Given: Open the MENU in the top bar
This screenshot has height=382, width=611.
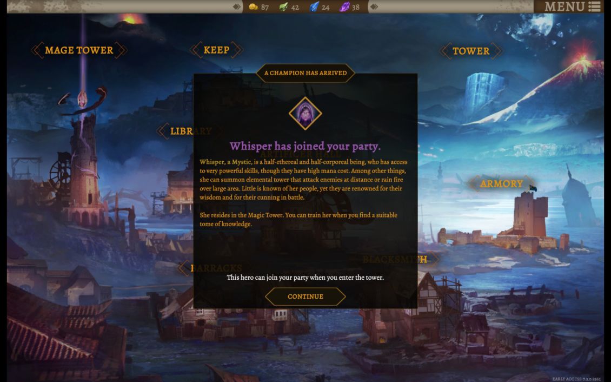Looking at the screenshot, I should 572,6.
